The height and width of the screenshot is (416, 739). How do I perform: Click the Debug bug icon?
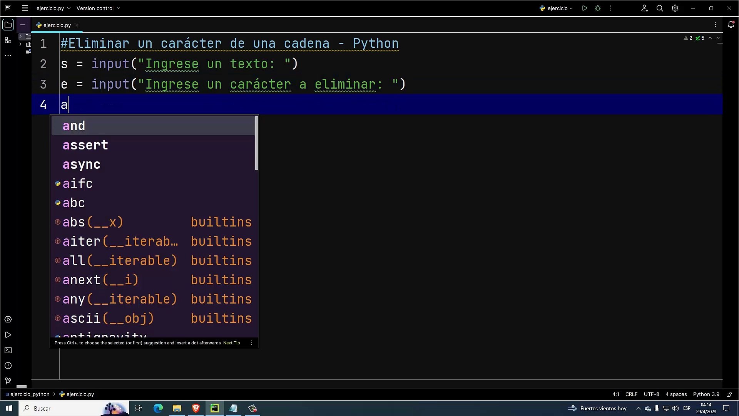598,8
